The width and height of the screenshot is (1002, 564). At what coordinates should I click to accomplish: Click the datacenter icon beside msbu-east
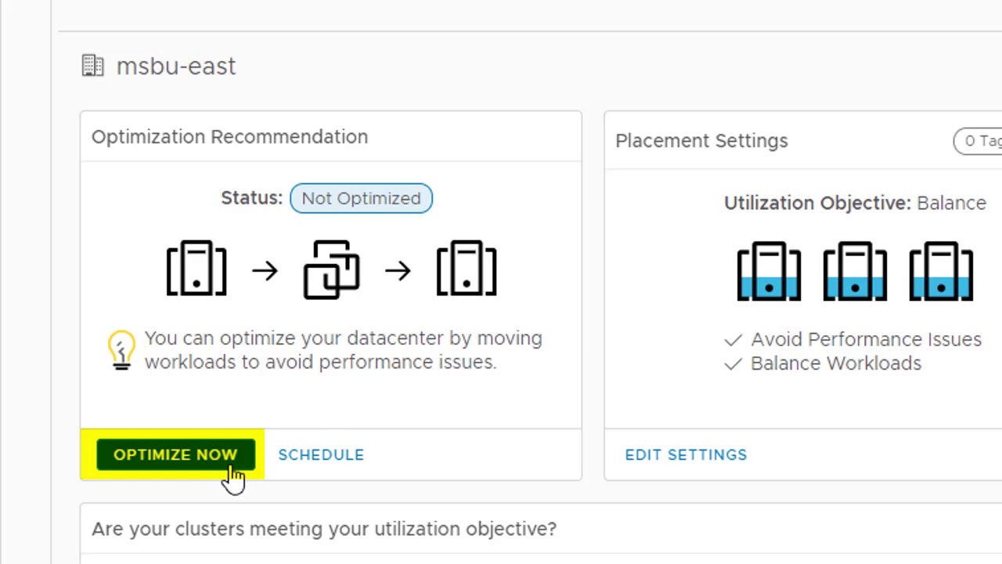[x=92, y=66]
